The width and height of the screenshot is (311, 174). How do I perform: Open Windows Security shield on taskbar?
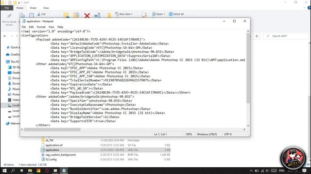21,171
